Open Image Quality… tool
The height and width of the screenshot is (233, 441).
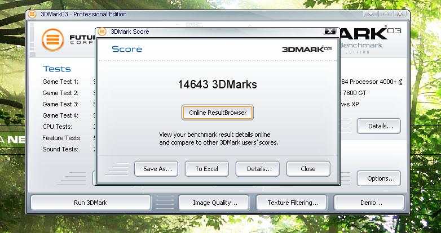(214, 203)
